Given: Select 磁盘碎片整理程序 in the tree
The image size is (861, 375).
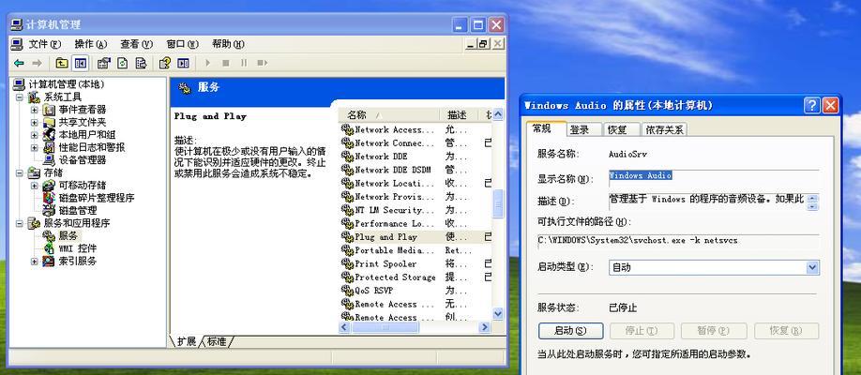Looking at the screenshot, I should click(x=96, y=198).
